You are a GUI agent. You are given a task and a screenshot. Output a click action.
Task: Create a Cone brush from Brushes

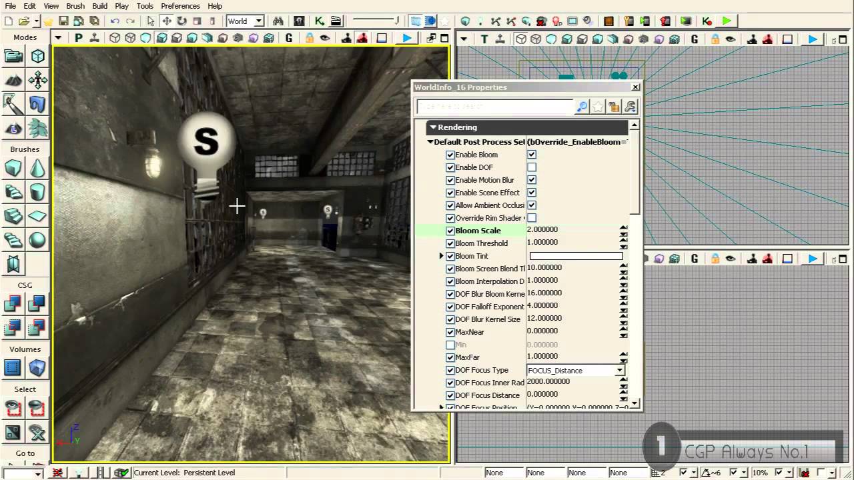38,168
